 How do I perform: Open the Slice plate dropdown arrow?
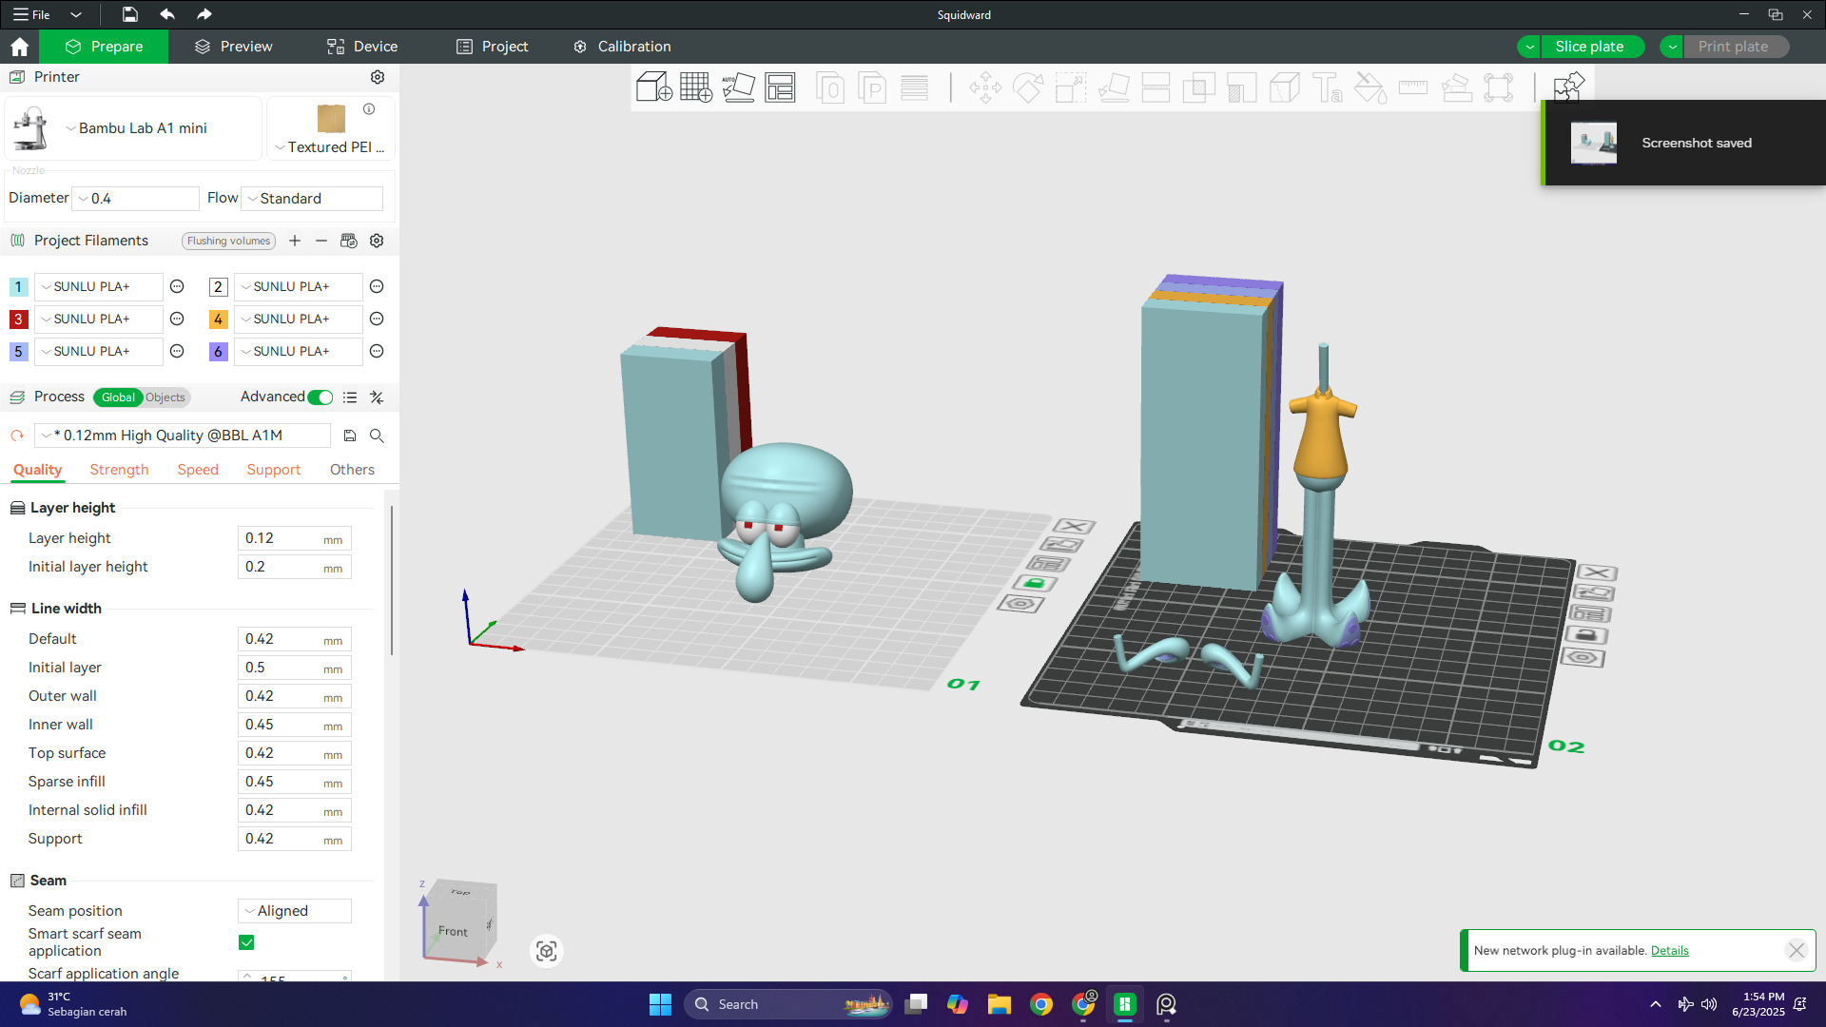click(x=1529, y=47)
